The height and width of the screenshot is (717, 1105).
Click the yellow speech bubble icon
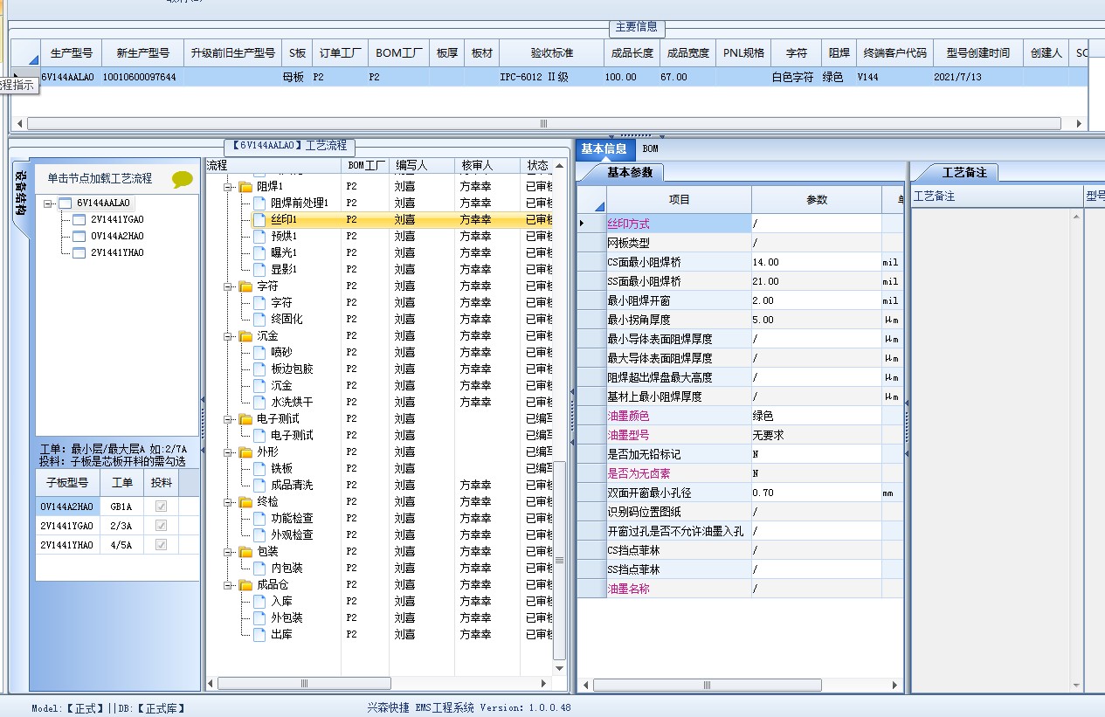(183, 179)
